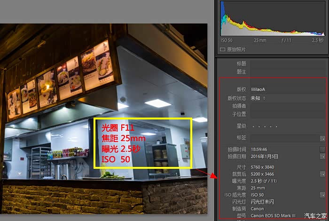The image size is (329, 221).
Task: Click the 标签 text input box
Action: pyautogui.click(x=284, y=138)
